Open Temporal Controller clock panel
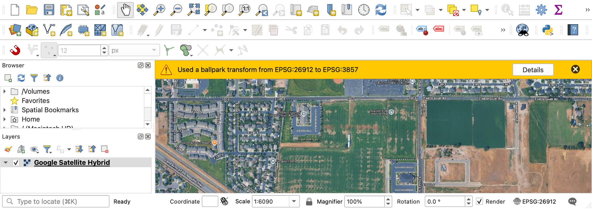The image size is (592, 209). click(364, 10)
